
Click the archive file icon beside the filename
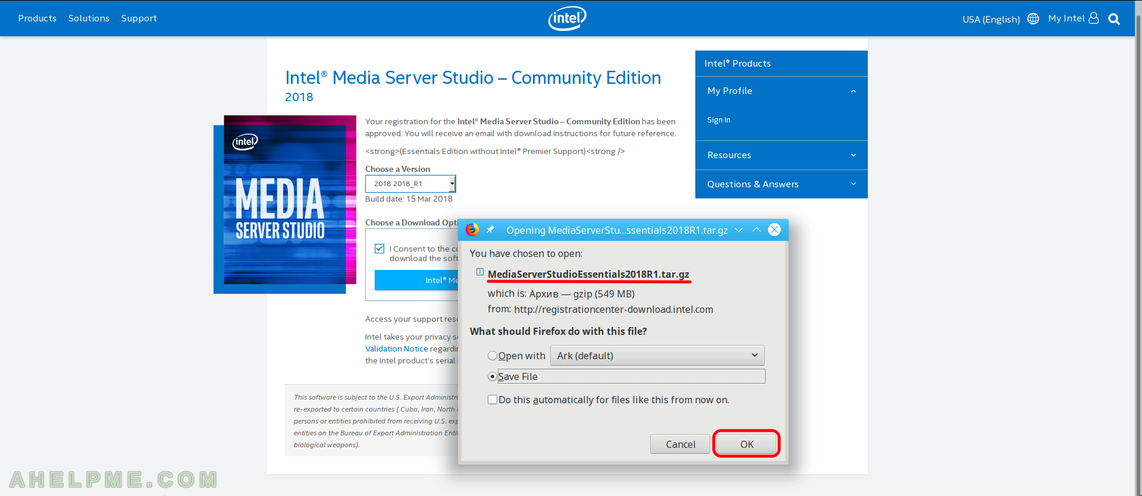(479, 272)
